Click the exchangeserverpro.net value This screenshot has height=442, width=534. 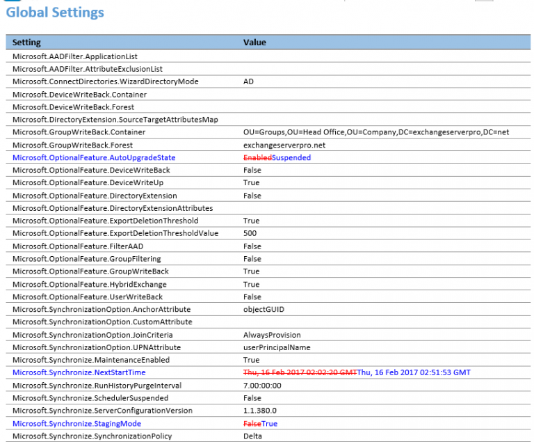coord(284,145)
